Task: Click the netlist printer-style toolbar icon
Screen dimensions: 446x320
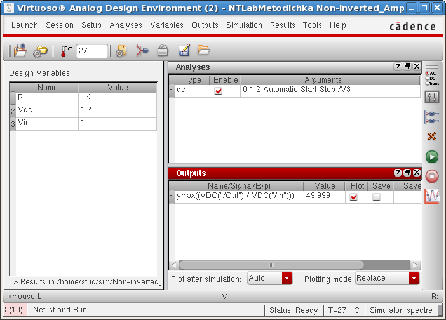Action: click(x=163, y=51)
